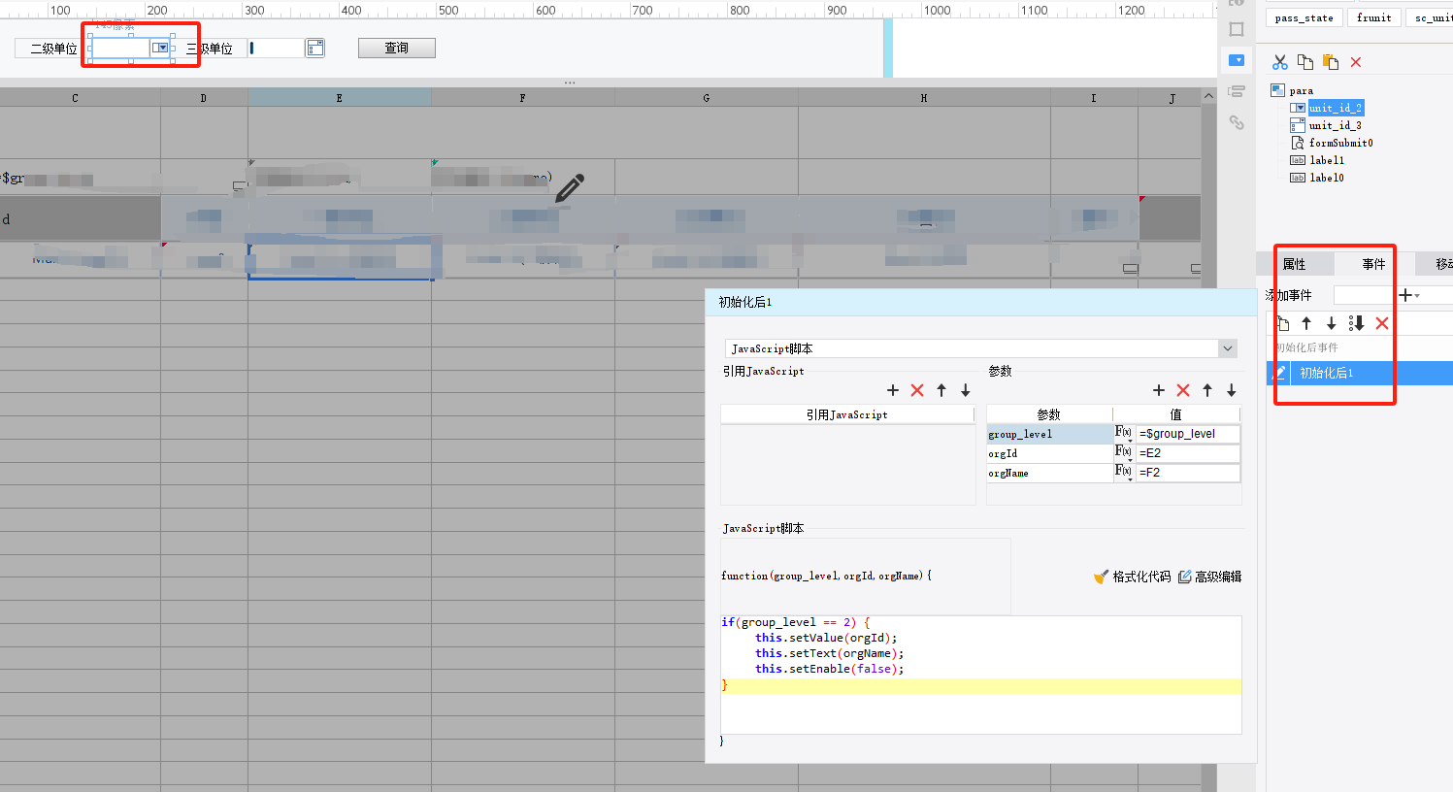Click orgId parameter name cell
This screenshot has width=1453, height=792.
click(x=1049, y=453)
